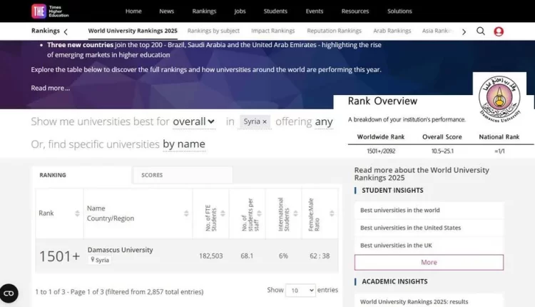The width and height of the screenshot is (535, 307).
Task: Click the ACADEMIC INSIGHTS heading
Action: 394,282
